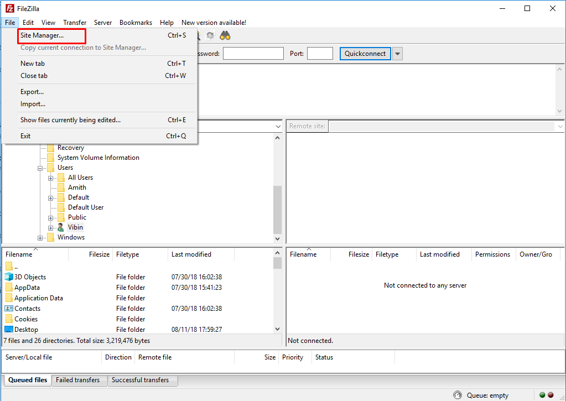Click the Desktop icon in file list
Image resolution: width=566 pixels, height=401 pixels.
click(x=9, y=330)
